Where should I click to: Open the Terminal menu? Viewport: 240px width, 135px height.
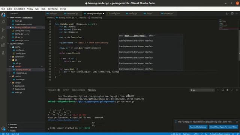pyautogui.click(x=53, y=9)
